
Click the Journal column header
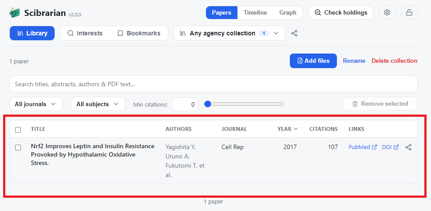[x=234, y=129]
